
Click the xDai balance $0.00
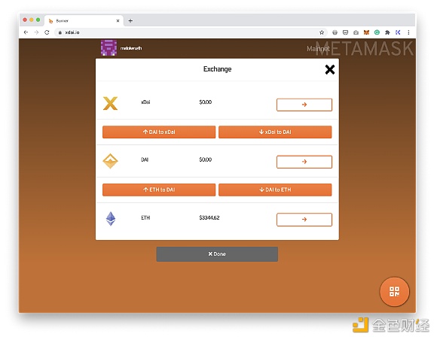206,102
